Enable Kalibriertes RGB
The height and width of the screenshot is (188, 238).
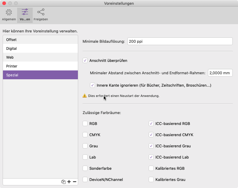[x=152, y=168]
